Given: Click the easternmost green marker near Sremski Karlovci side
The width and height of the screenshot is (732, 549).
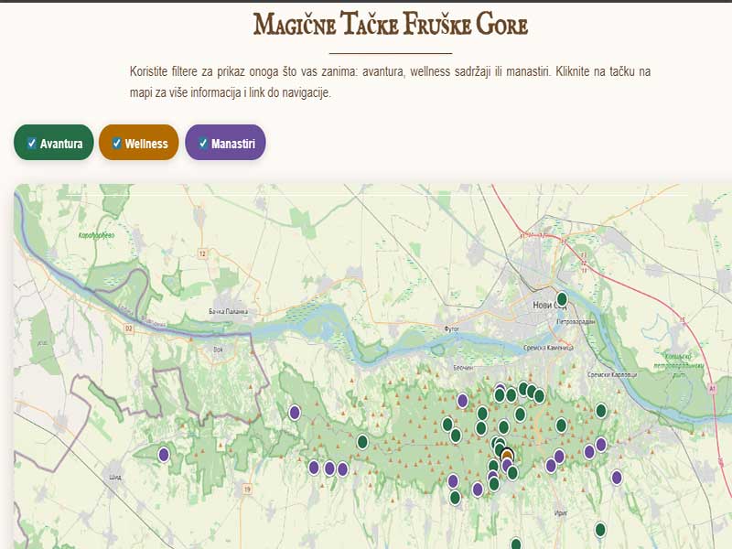Looking at the screenshot, I should pyautogui.click(x=601, y=410).
